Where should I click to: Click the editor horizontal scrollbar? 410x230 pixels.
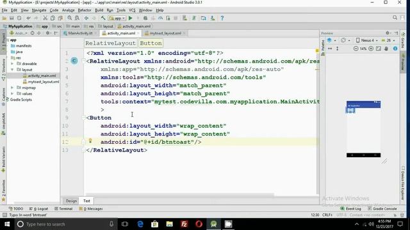179,194
